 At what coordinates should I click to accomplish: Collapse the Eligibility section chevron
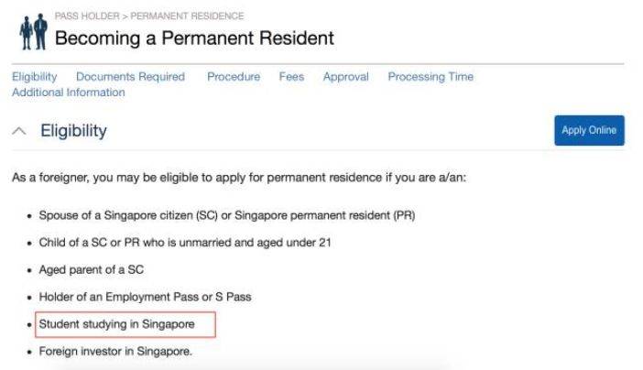coord(18,131)
